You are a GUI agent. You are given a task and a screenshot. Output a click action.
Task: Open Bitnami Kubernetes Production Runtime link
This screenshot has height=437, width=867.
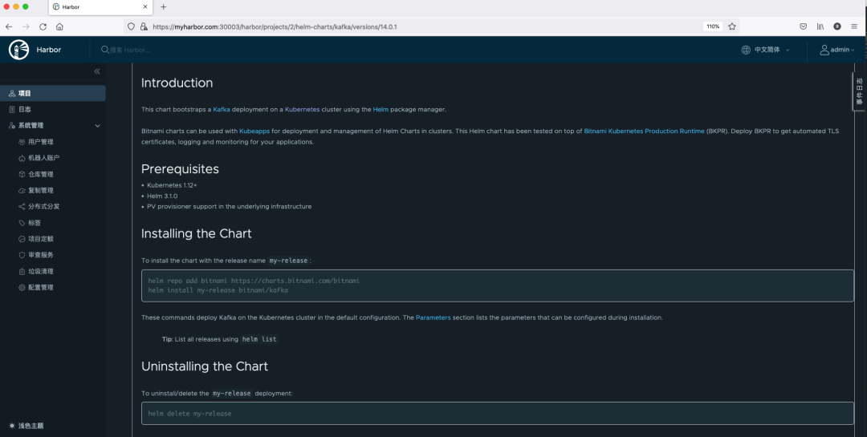[644, 132]
